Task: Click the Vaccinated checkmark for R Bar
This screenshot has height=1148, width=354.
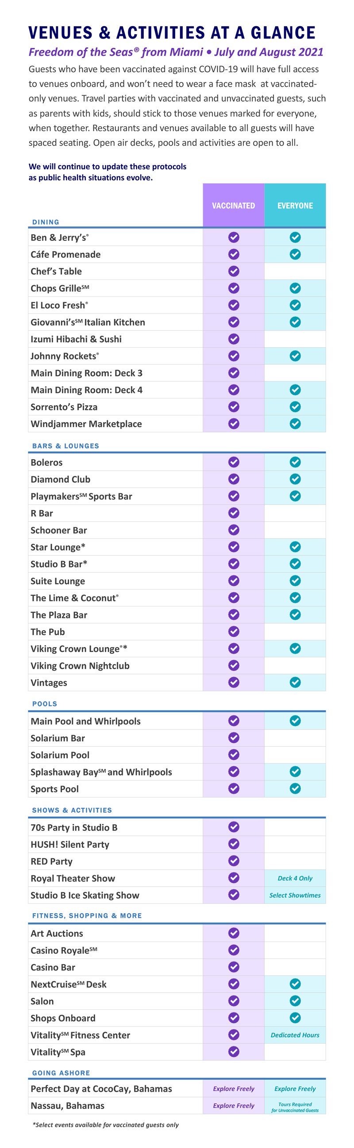Action: (x=234, y=513)
